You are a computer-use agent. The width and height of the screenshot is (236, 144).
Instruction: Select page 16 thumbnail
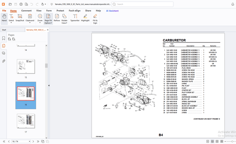pos(26,94)
